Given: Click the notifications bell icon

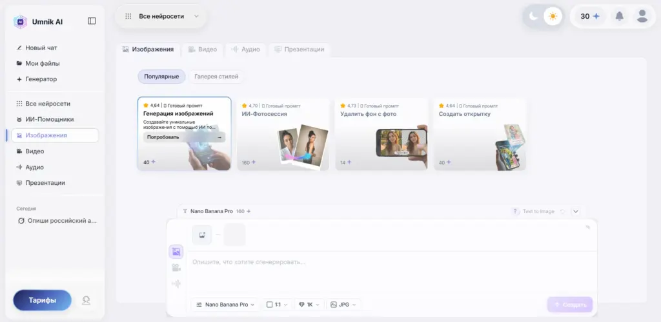Looking at the screenshot, I should 619,16.
